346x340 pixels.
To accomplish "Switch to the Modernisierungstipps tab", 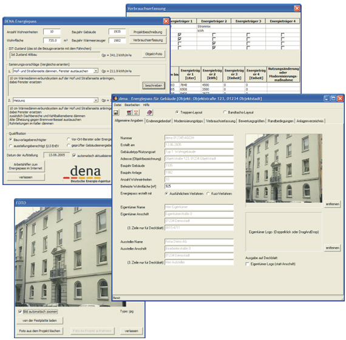I will (188, 121).
